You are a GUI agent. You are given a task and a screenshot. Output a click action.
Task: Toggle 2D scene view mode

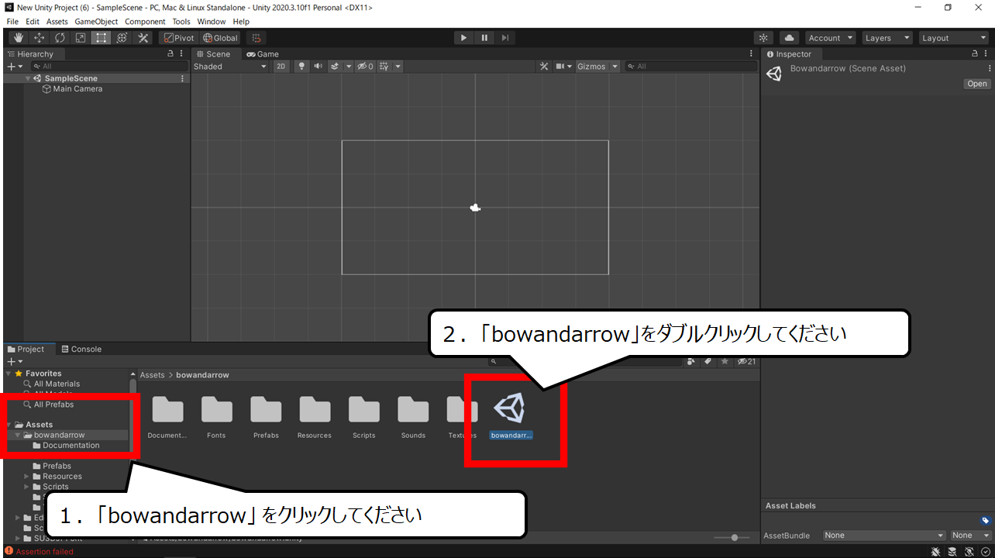[x=281, y=67]
